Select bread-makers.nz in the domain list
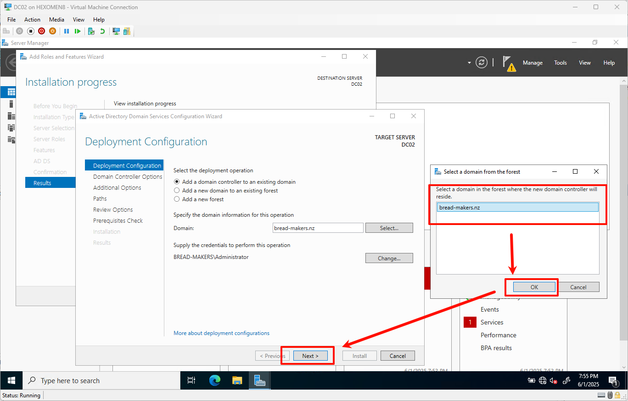 tap(517, 207)
